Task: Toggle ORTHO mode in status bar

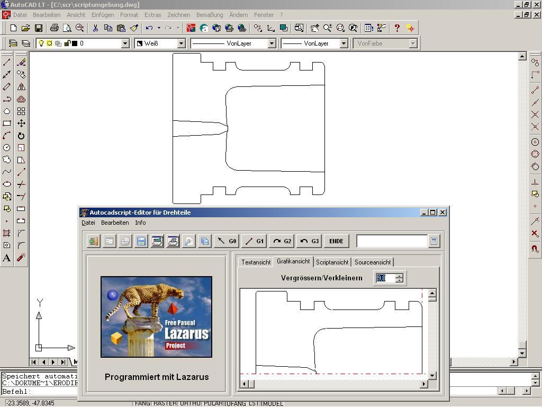Action: pyautogui.click(x=189, y=403)
